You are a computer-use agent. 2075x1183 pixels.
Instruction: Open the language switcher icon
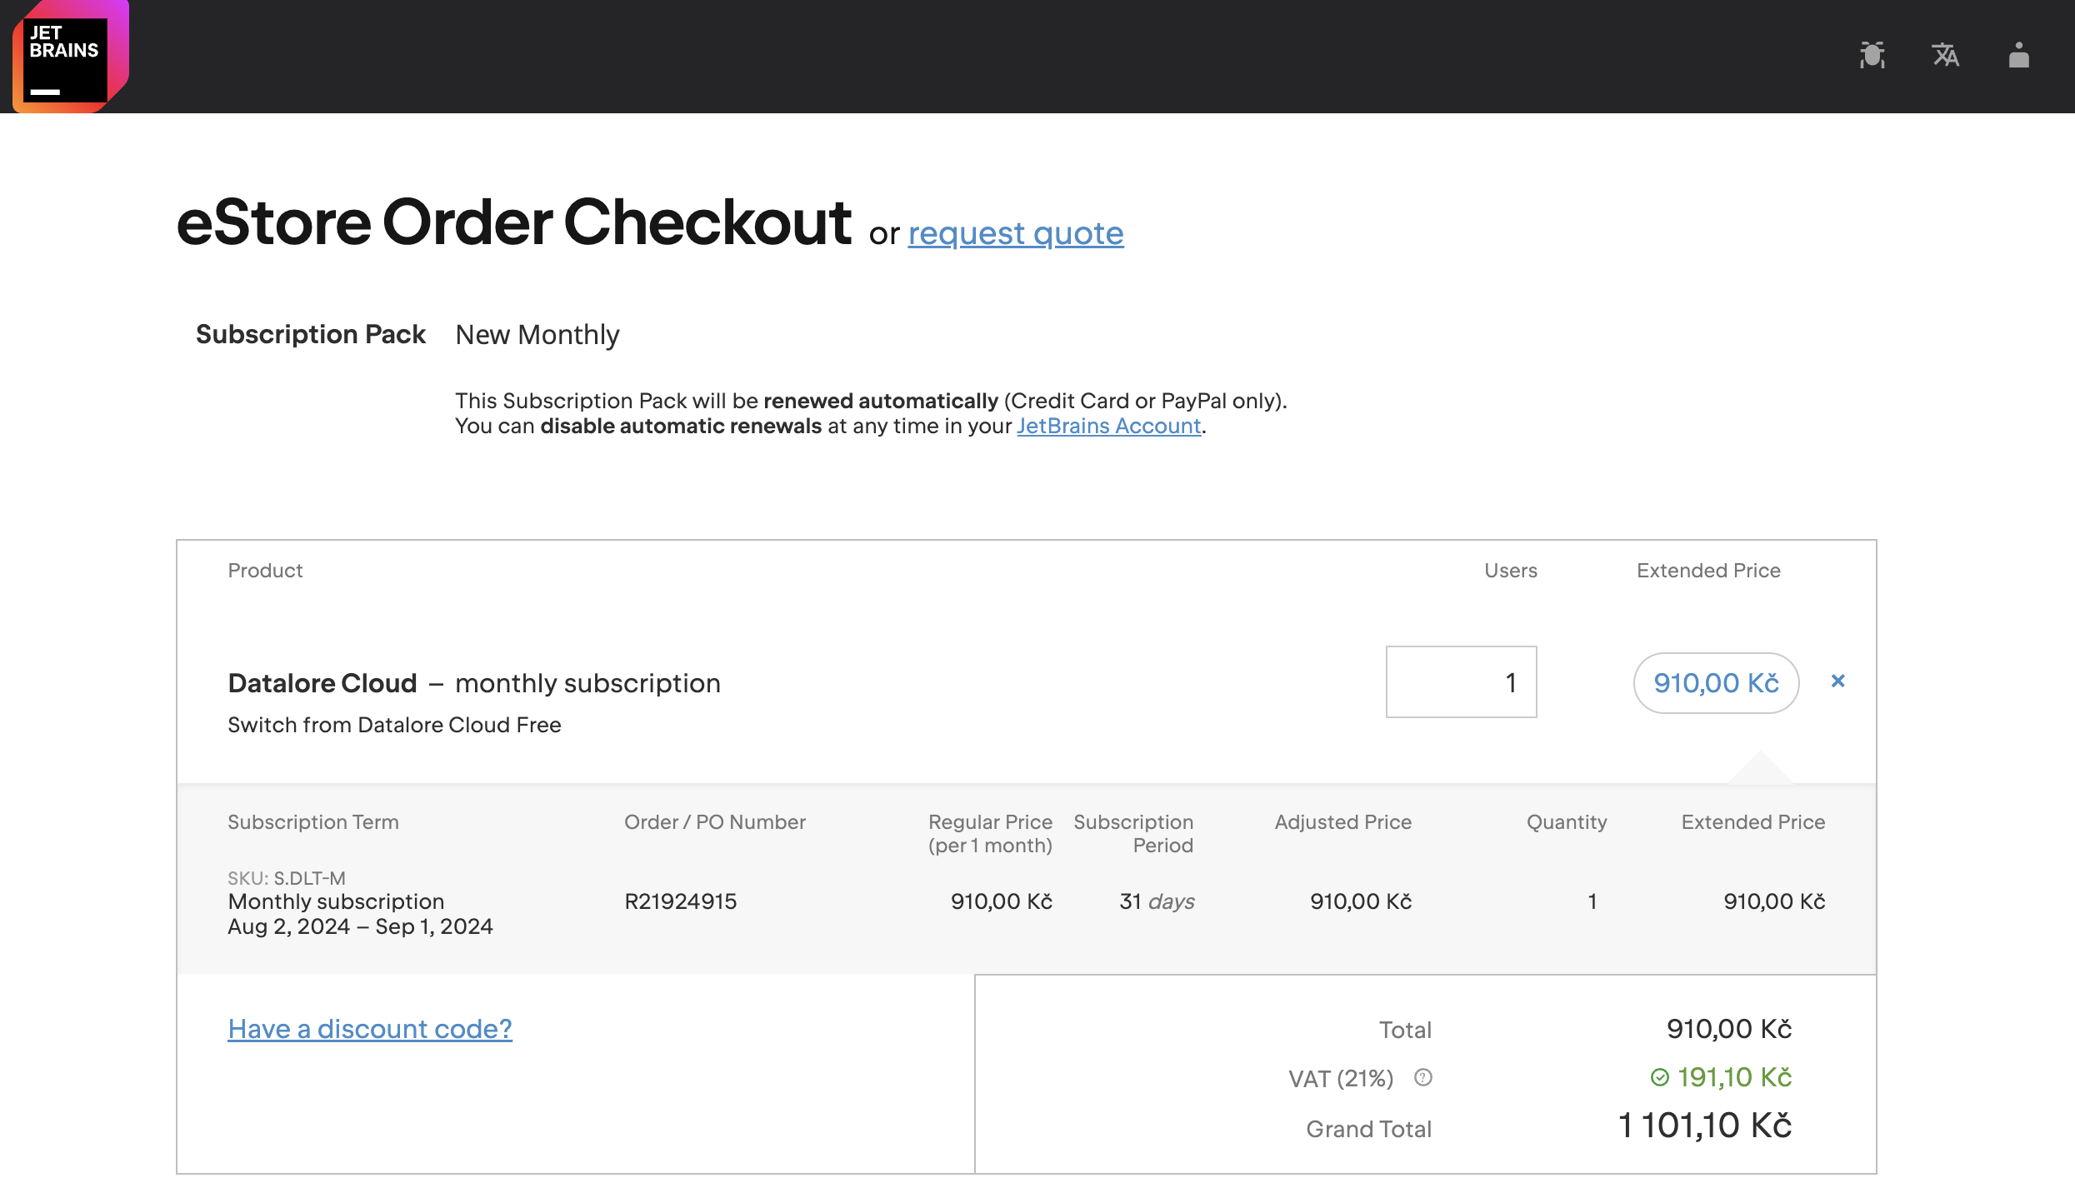(x=1945, y=55)
